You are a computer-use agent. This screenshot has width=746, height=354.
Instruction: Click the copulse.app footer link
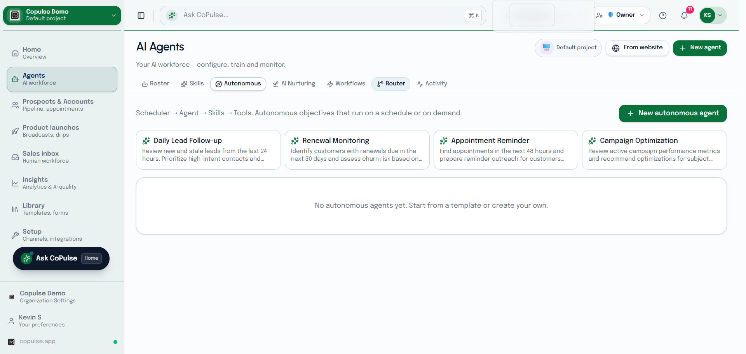37,342
